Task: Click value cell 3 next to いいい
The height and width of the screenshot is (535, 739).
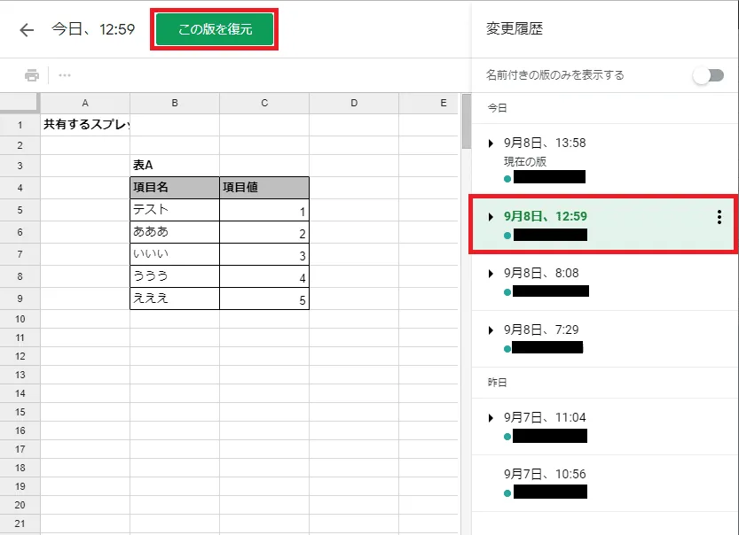Action: tap(264, 254)
